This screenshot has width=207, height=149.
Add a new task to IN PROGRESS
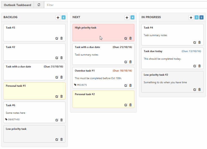click(x=191, y=17)
